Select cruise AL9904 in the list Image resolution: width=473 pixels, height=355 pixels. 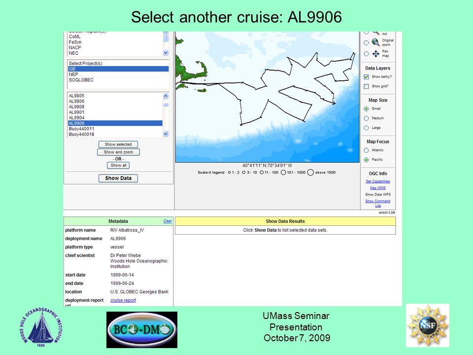tap(115, 118)
